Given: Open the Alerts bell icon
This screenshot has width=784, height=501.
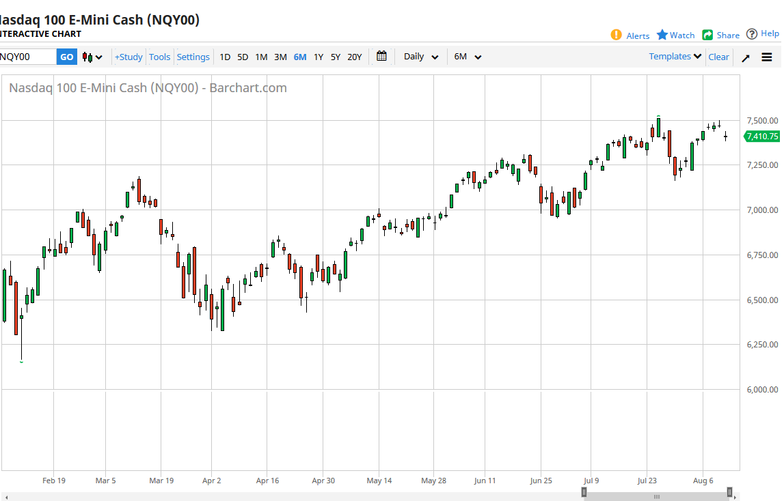Looking at the screenshot, I should click(x=616, y=35).
